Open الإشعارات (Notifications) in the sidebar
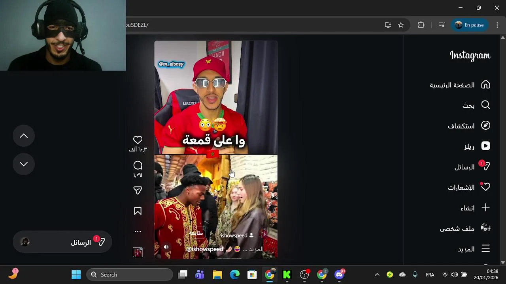Screen dimensions: 506x284 tap(469, 187)
